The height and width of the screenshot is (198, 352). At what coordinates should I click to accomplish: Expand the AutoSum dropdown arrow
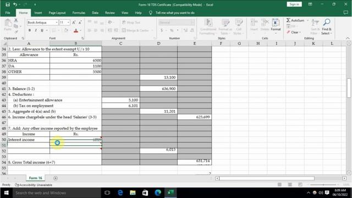coord(307,20)
